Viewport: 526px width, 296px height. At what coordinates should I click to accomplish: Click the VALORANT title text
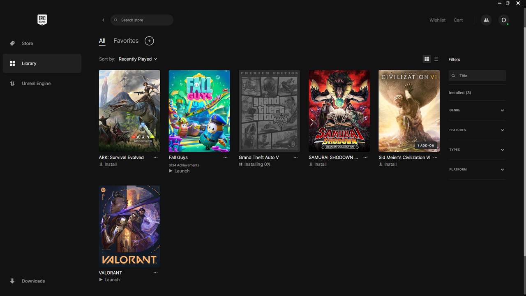(x=111, y=273)
